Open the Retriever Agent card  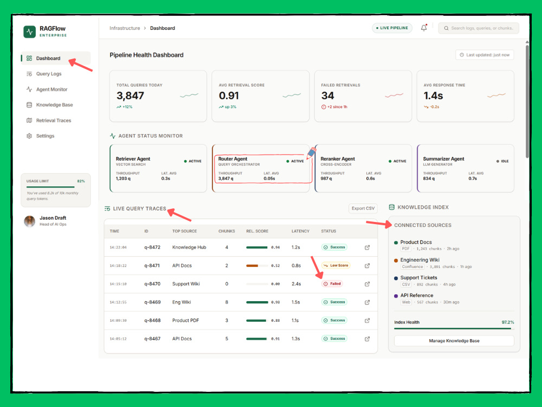pyautogui.click(x=158, y=168)
